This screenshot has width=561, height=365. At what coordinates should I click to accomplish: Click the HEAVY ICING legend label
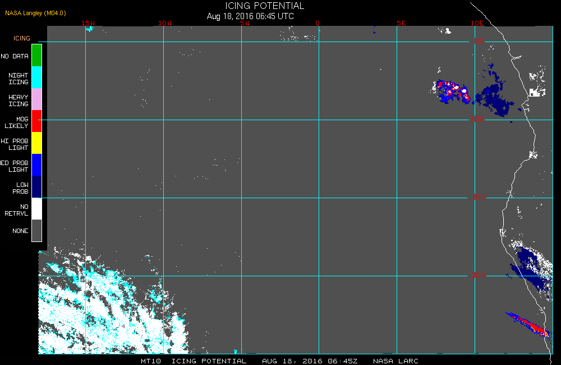click(19, 101)
